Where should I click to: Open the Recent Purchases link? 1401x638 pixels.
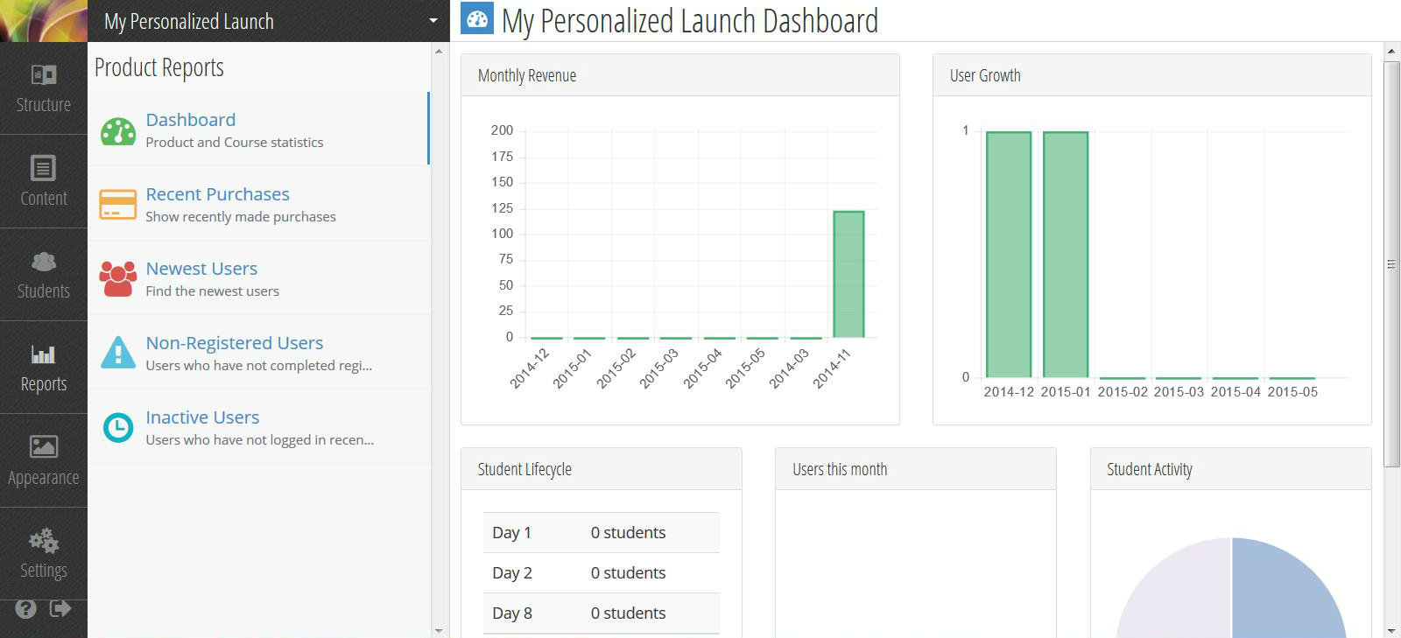point(218,194)
